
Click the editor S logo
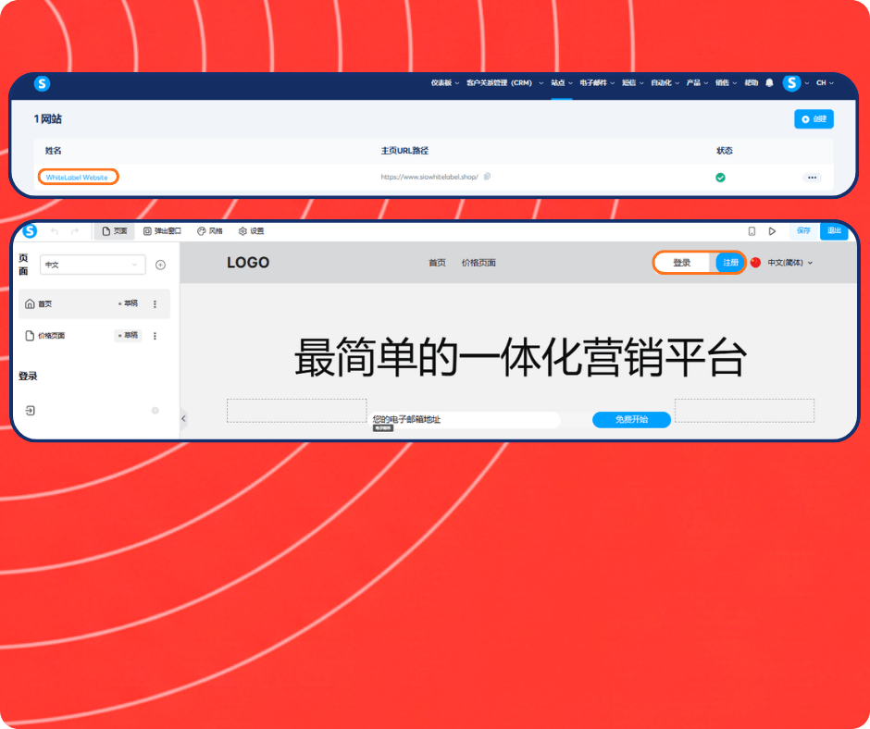point(30,230)
